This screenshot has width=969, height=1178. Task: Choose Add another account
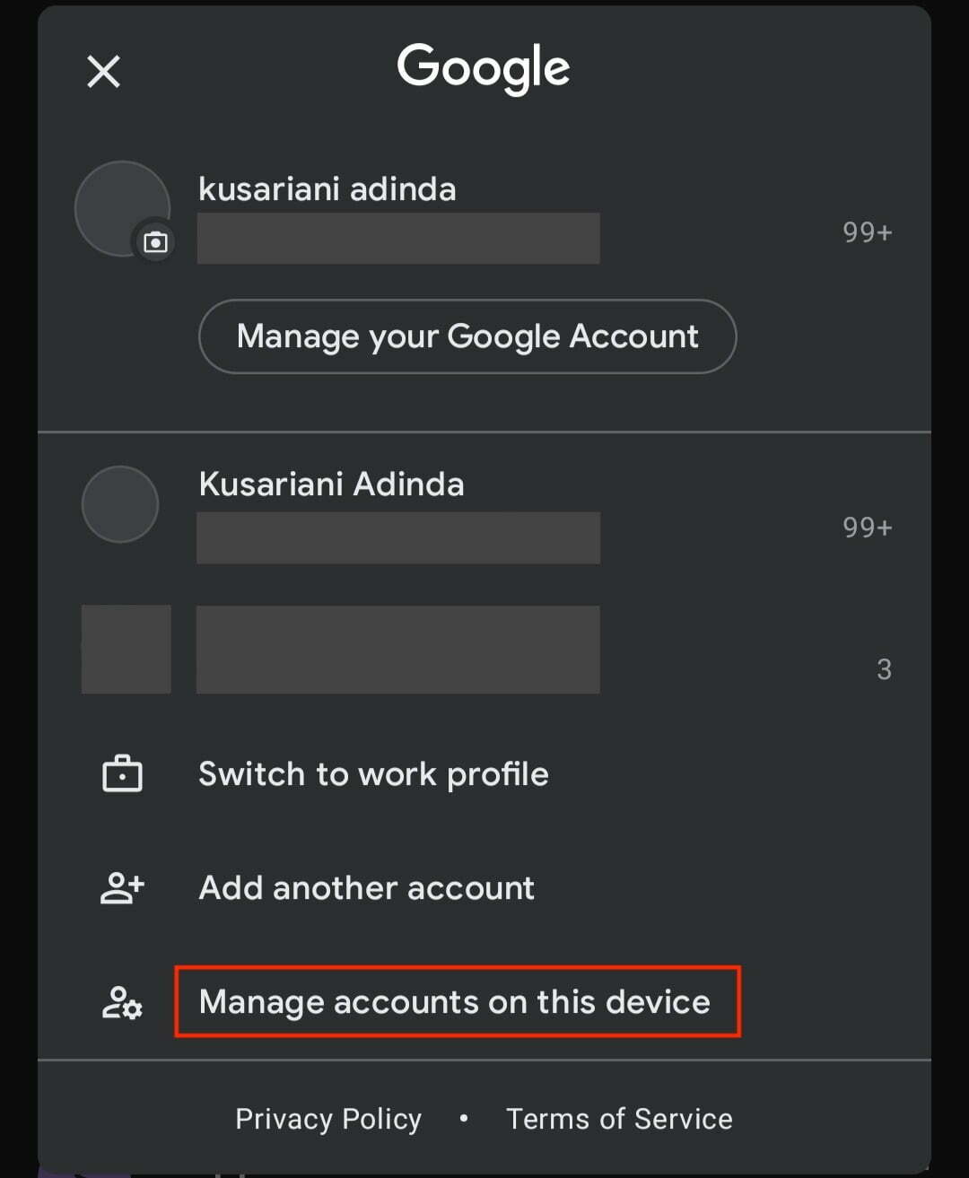366,887
